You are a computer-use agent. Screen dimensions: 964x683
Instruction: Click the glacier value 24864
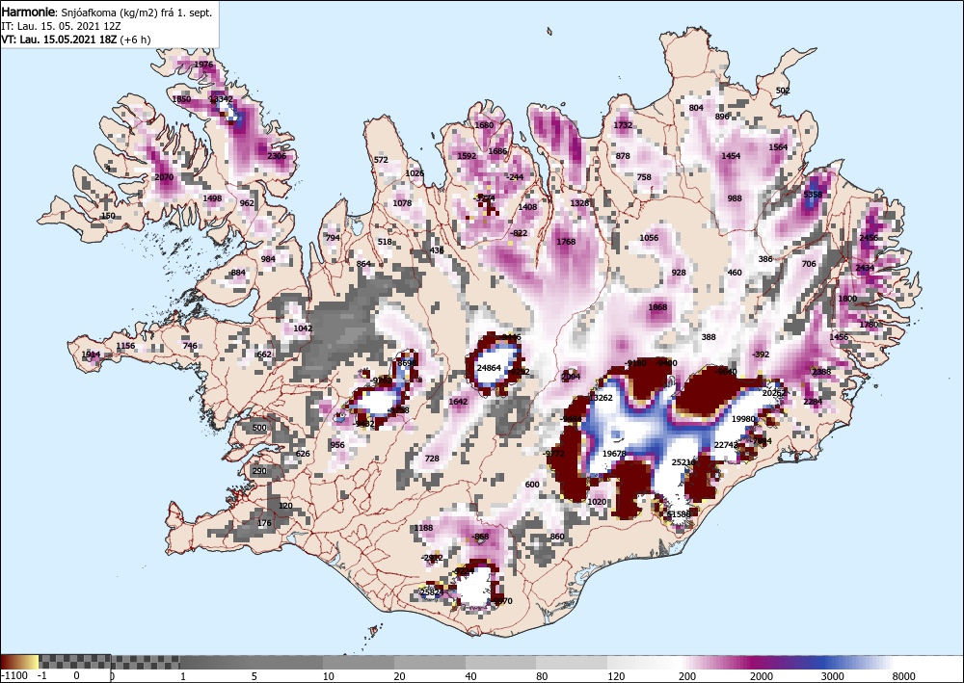(489, 368)
